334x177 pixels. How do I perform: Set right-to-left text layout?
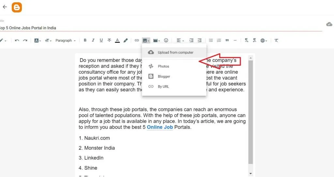[x=254, y=40]
